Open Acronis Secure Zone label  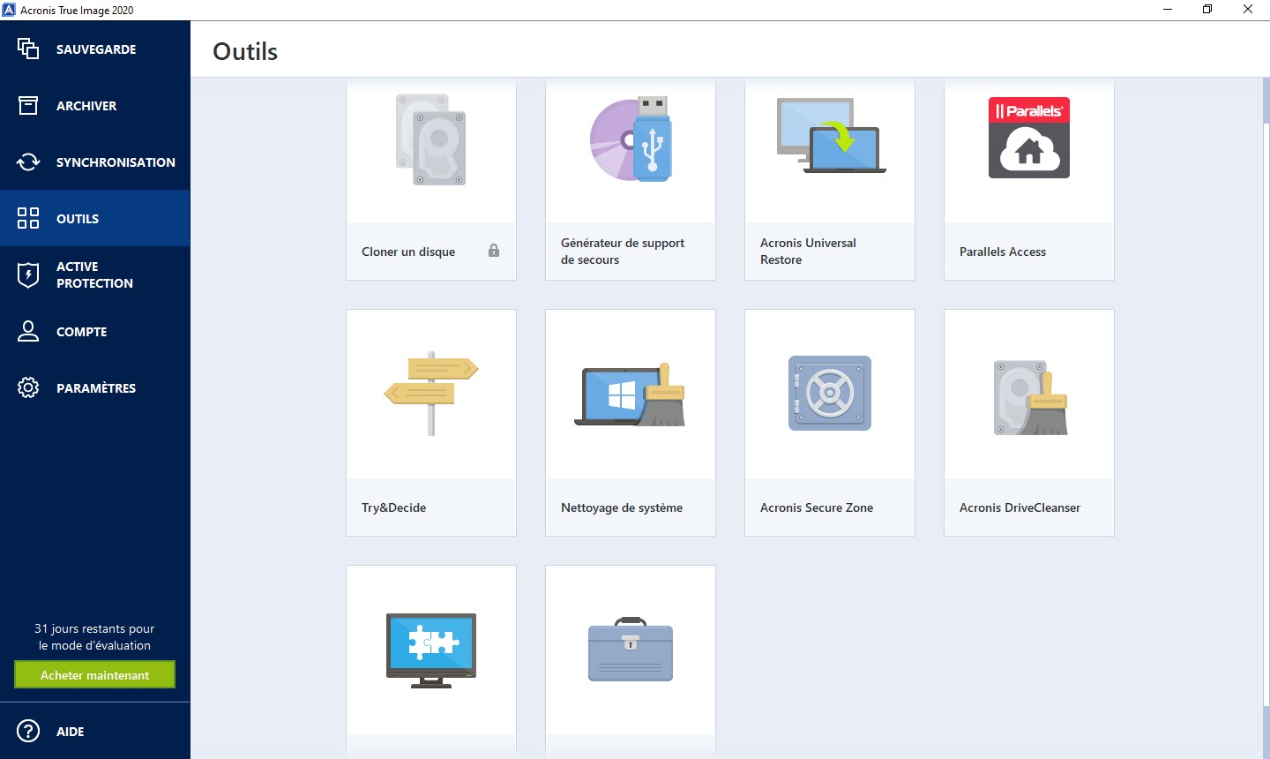pyautogui.click(x=817, y=507)
